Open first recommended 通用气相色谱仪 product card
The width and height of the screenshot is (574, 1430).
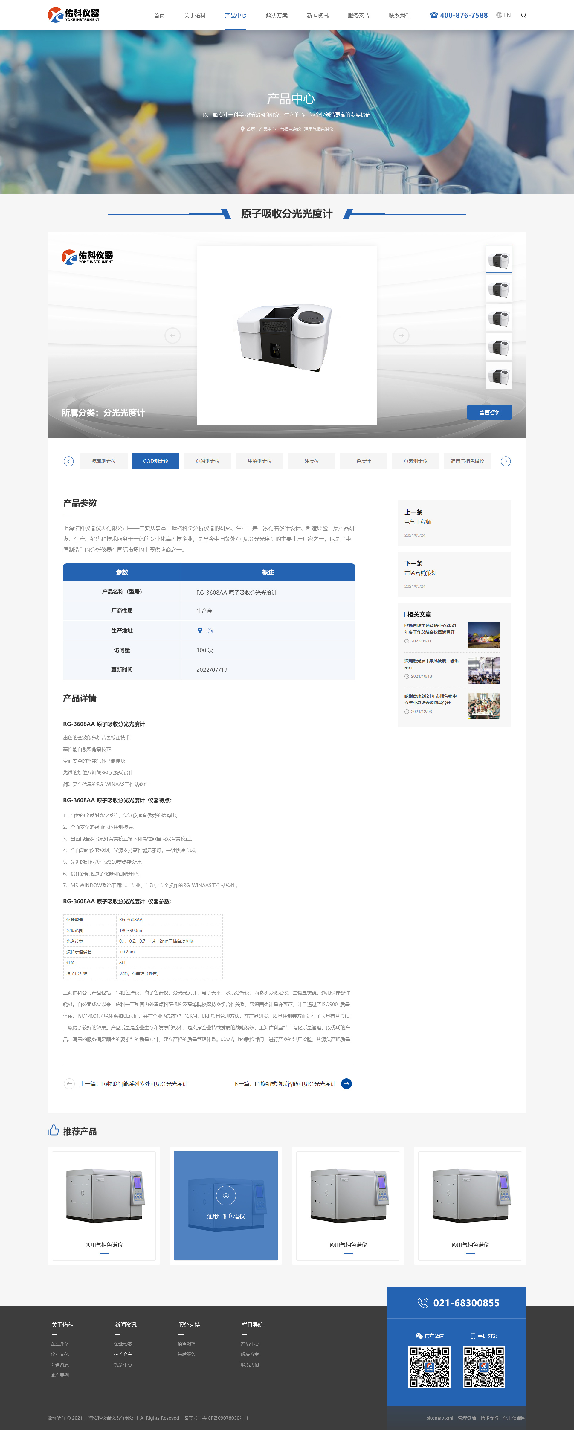[x=104, y=1206]
